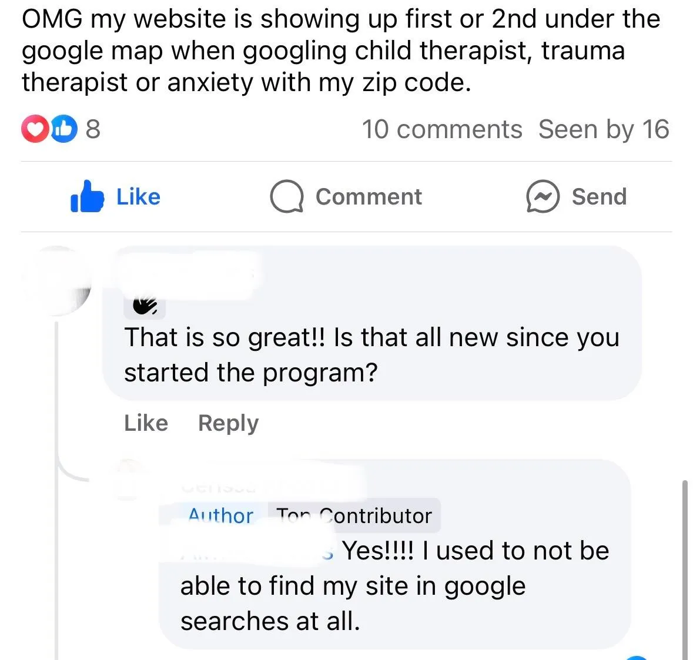Like the 'That is so great' comment
Viewport: 693px width, 660px height.
[x=146, y=423]
